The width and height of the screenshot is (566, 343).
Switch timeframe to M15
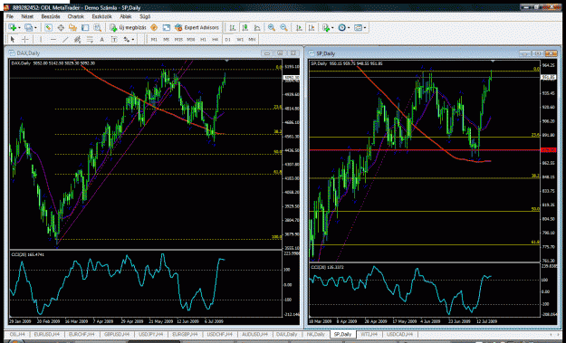pyautogui.click(x=178, y=39)
